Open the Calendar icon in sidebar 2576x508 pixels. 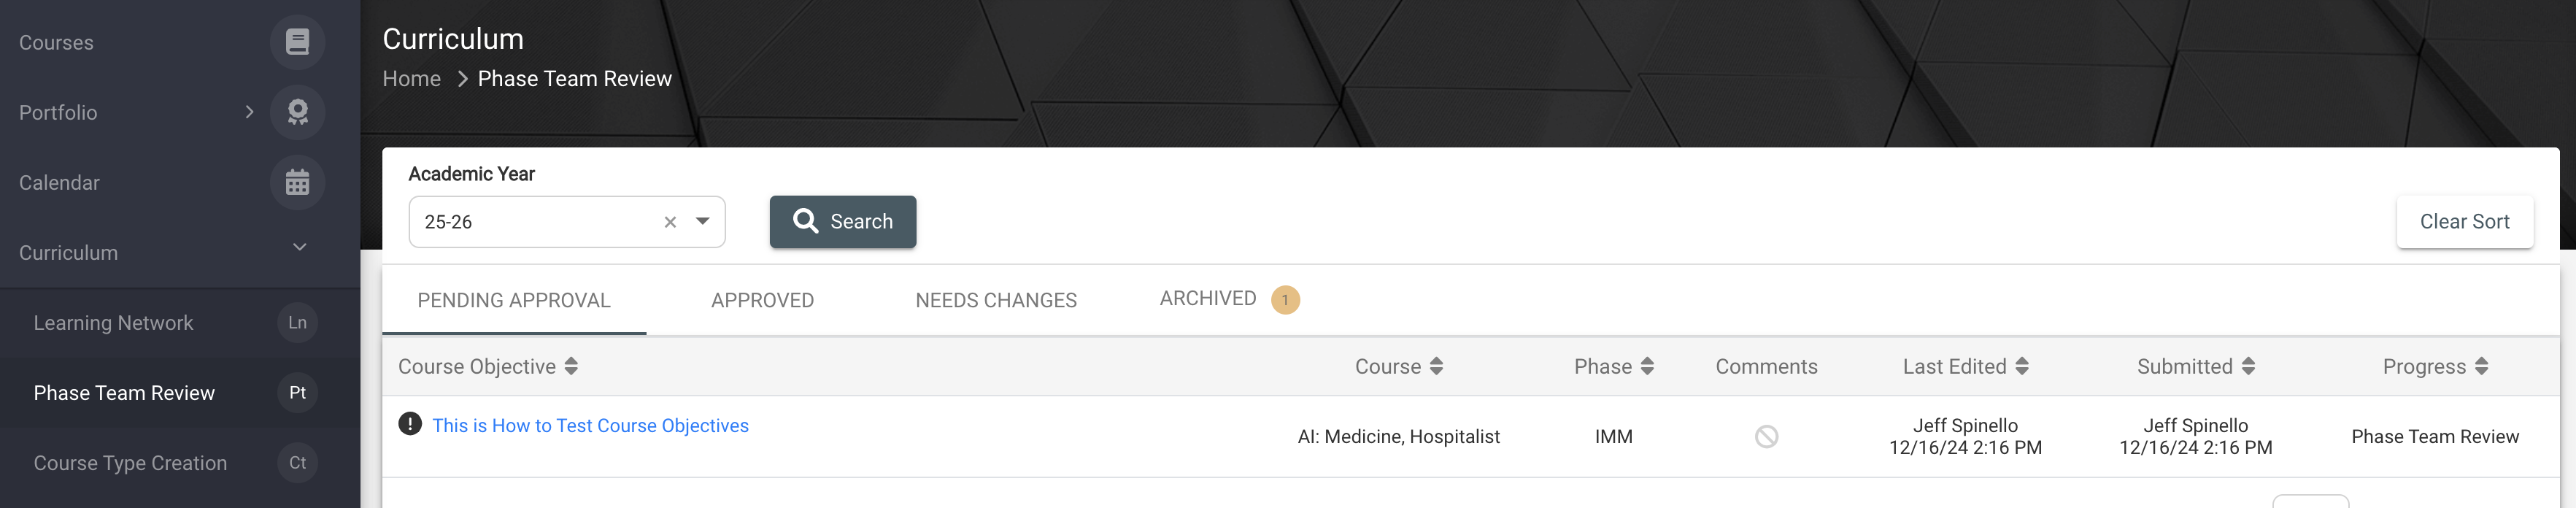tap(297, 182)
